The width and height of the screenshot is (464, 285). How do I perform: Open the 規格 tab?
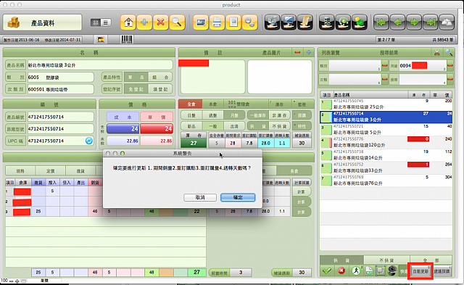pos(20,170)
